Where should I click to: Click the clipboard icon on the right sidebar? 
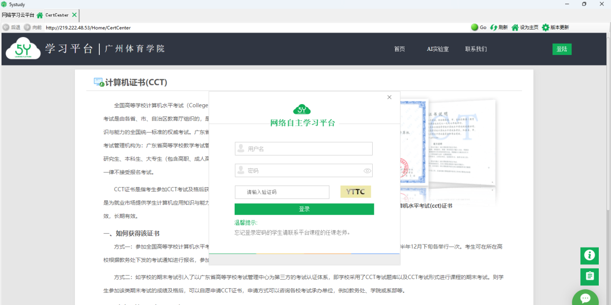[x=589, y=277]
